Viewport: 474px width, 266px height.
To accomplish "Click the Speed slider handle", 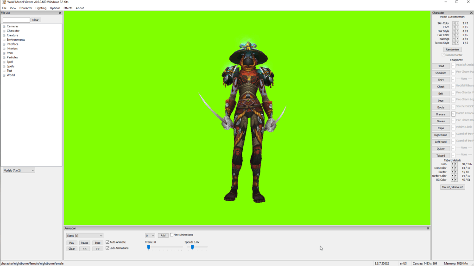I will tap(192, 247).
